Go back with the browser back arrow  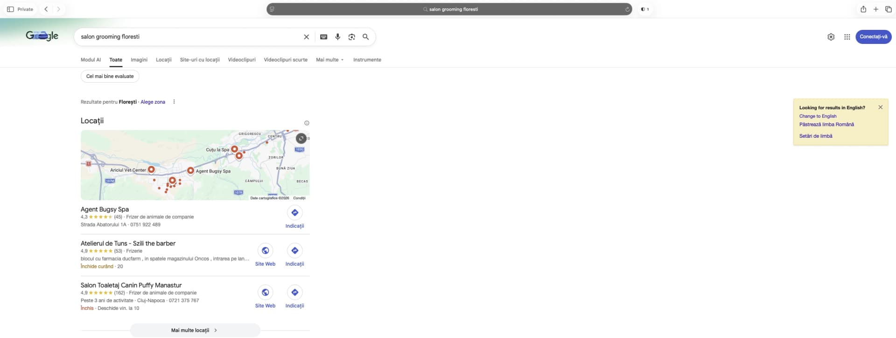tap(46, 9)
